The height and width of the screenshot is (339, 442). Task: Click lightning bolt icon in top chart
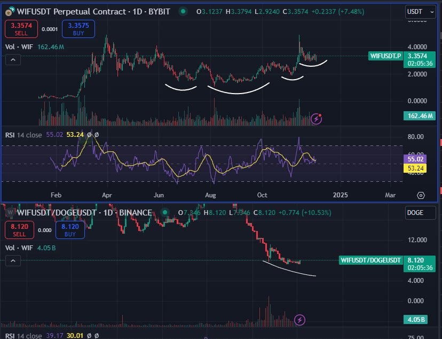(317, 119)
